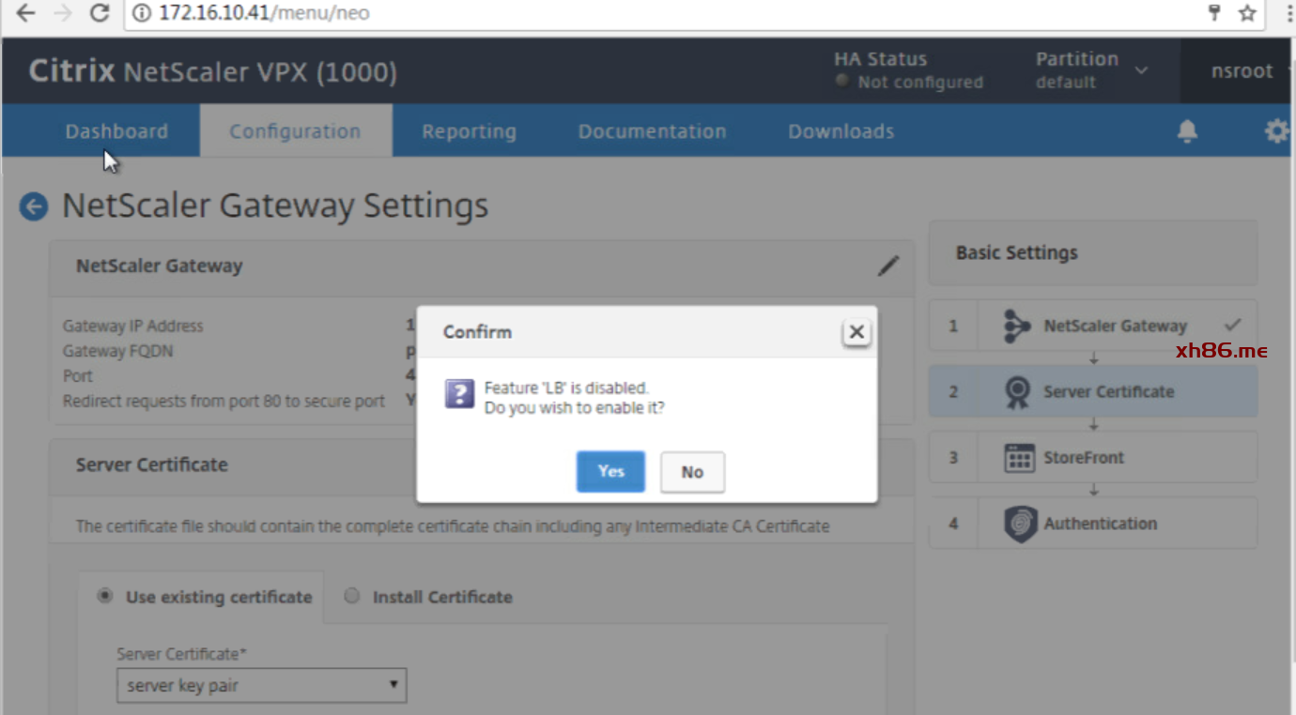
Task: Select the Install Certificate radio button
Action: click(x=352, y=596)
